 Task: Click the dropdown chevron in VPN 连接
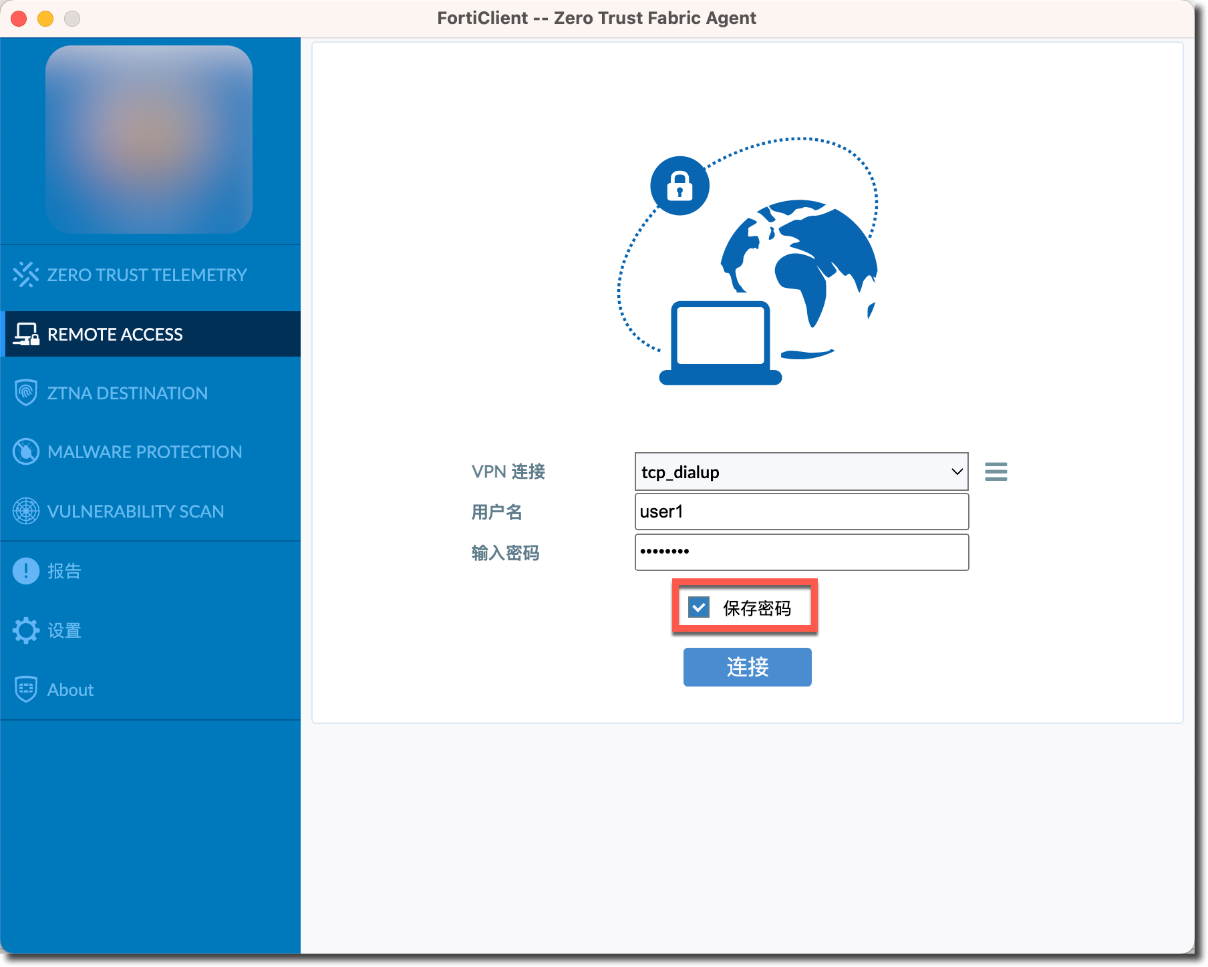957,471
